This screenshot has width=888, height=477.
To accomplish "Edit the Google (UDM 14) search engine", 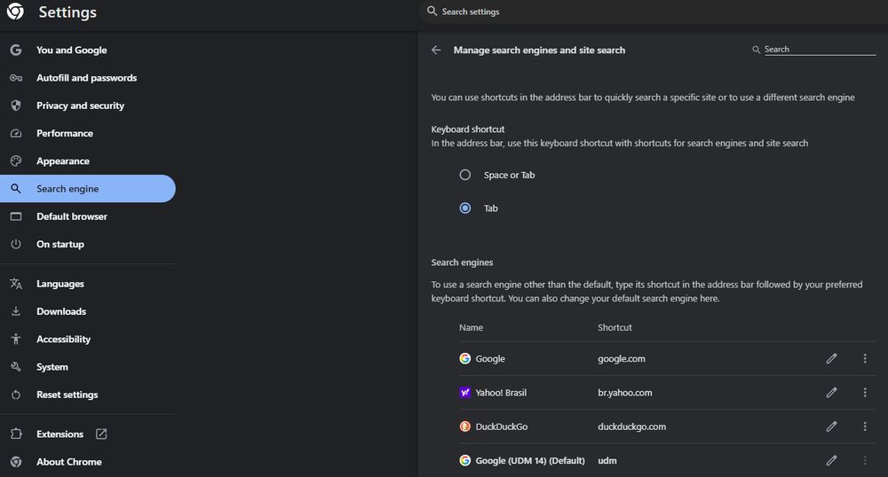I will coord(831,460).
